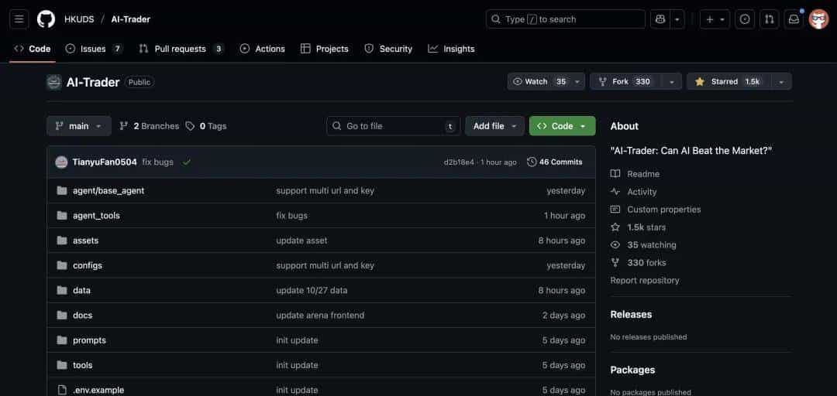Click the folder icon beside docs
The image size is (837, 396).
(x=62, y=315)
